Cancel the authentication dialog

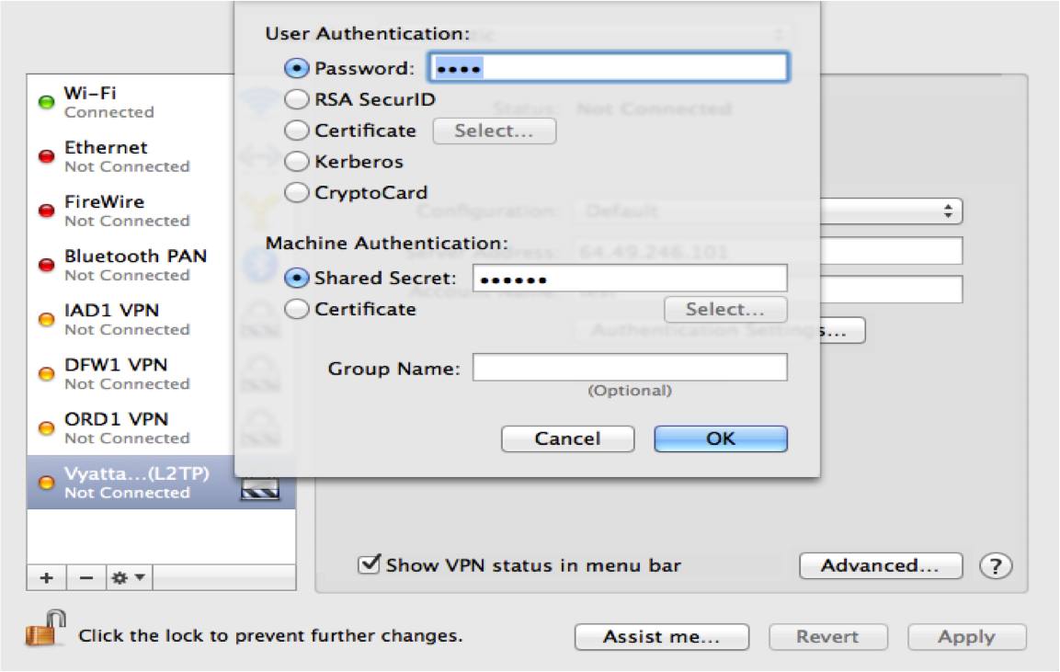pos(568,439)
